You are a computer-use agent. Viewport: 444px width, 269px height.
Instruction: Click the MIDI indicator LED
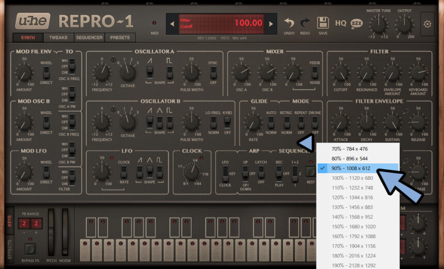point(154,23)
